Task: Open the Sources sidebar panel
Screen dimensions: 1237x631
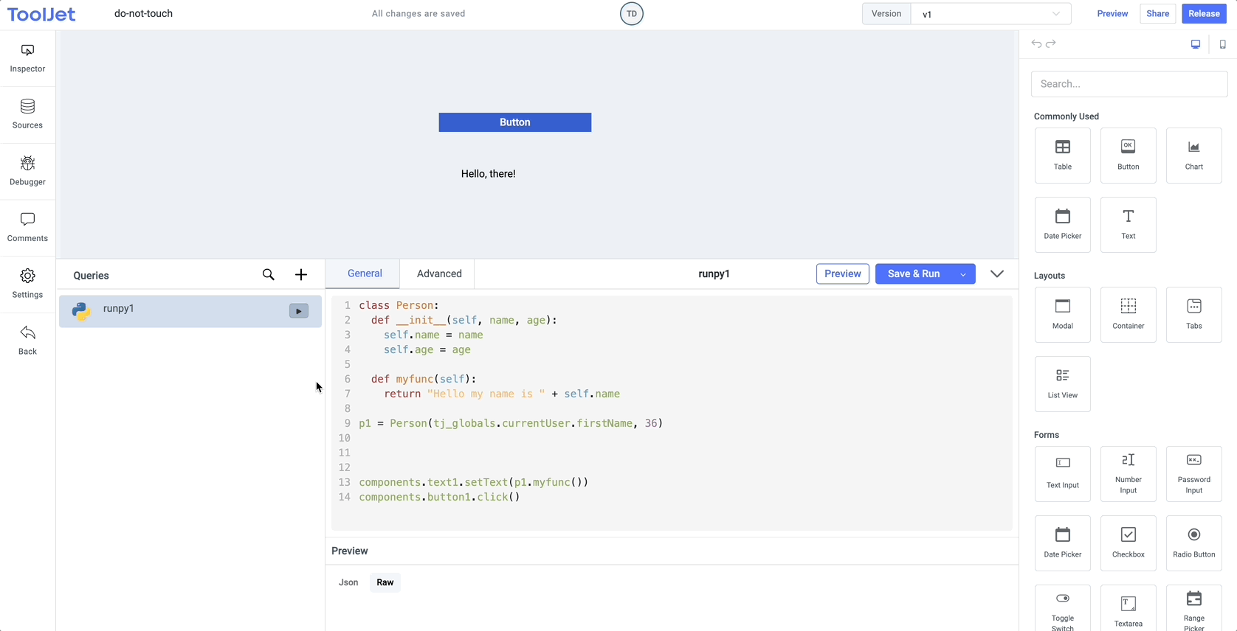Action: point(27,114)
